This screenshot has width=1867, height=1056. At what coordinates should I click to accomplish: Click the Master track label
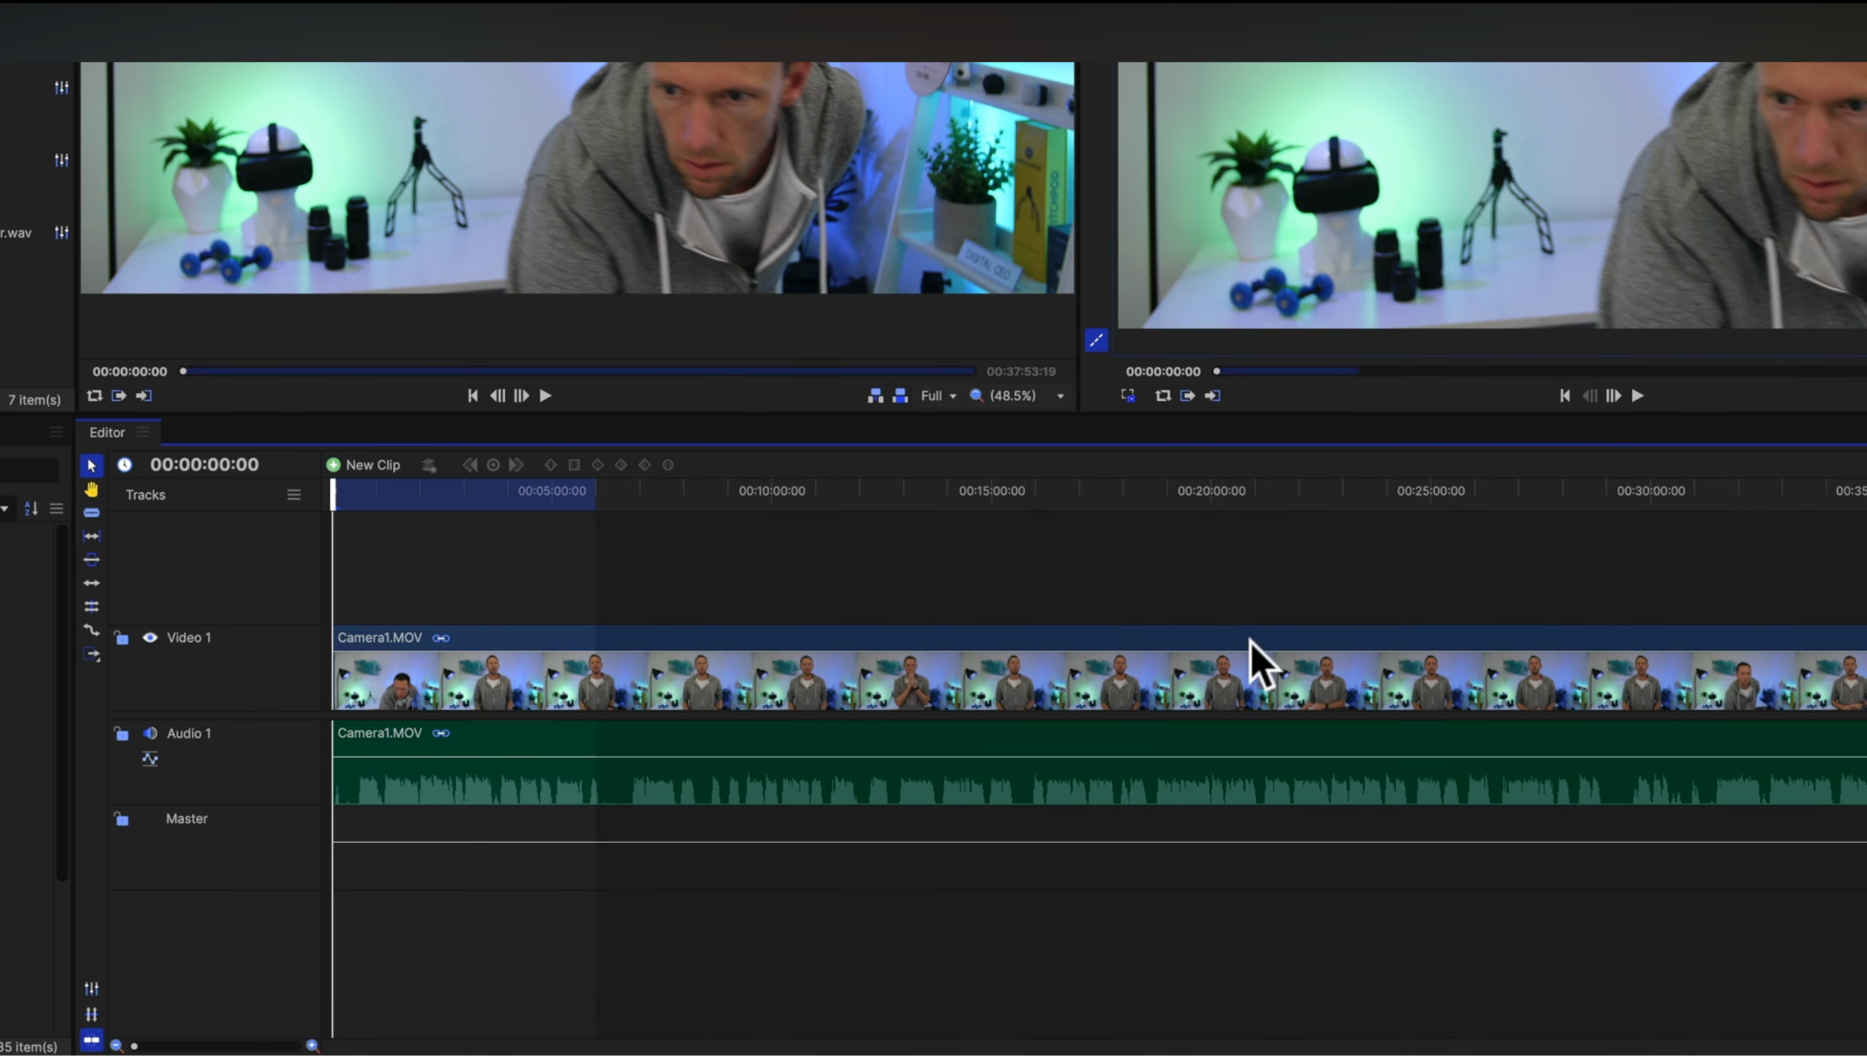186,818
